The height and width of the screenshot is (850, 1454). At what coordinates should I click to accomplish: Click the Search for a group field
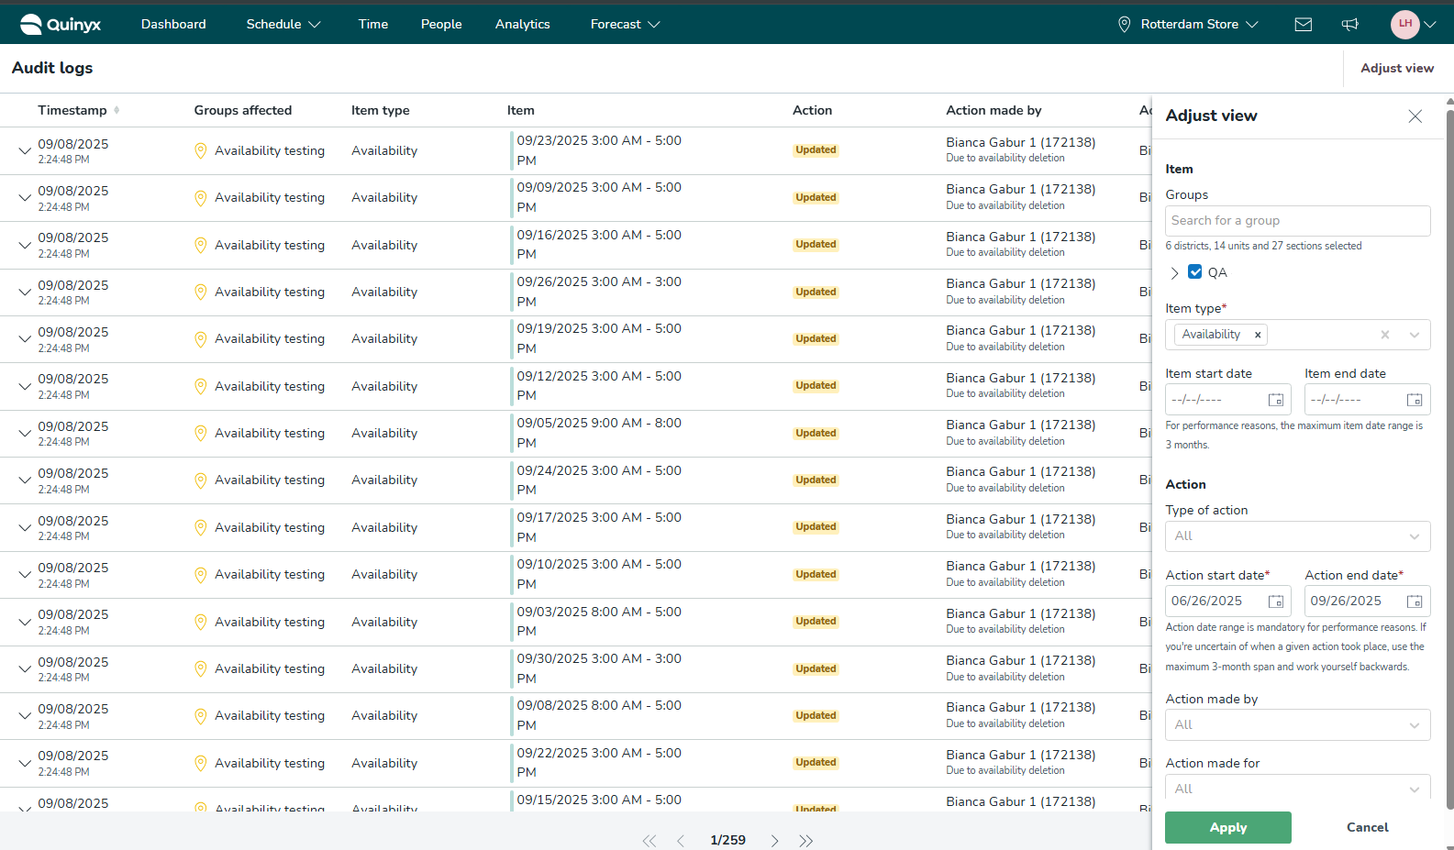(1297, 221)
